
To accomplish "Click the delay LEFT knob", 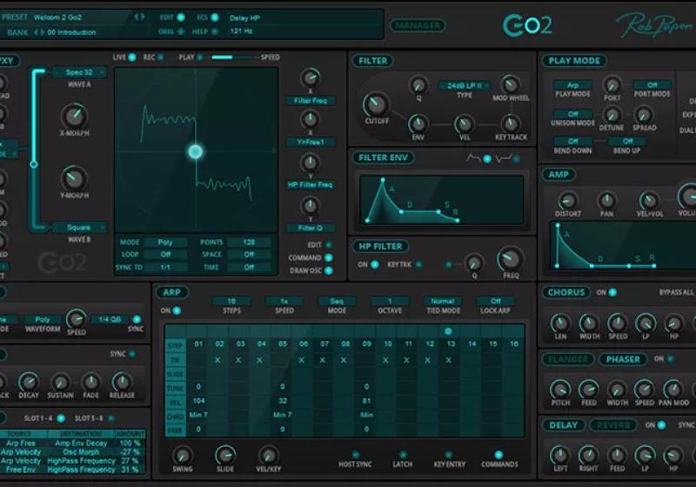I will pos(560,456).
